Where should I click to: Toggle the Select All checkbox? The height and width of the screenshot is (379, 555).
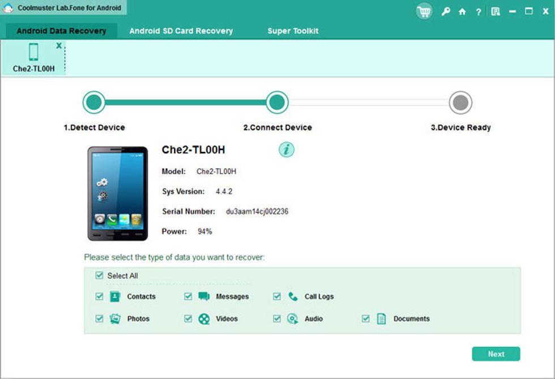point(100,275)
